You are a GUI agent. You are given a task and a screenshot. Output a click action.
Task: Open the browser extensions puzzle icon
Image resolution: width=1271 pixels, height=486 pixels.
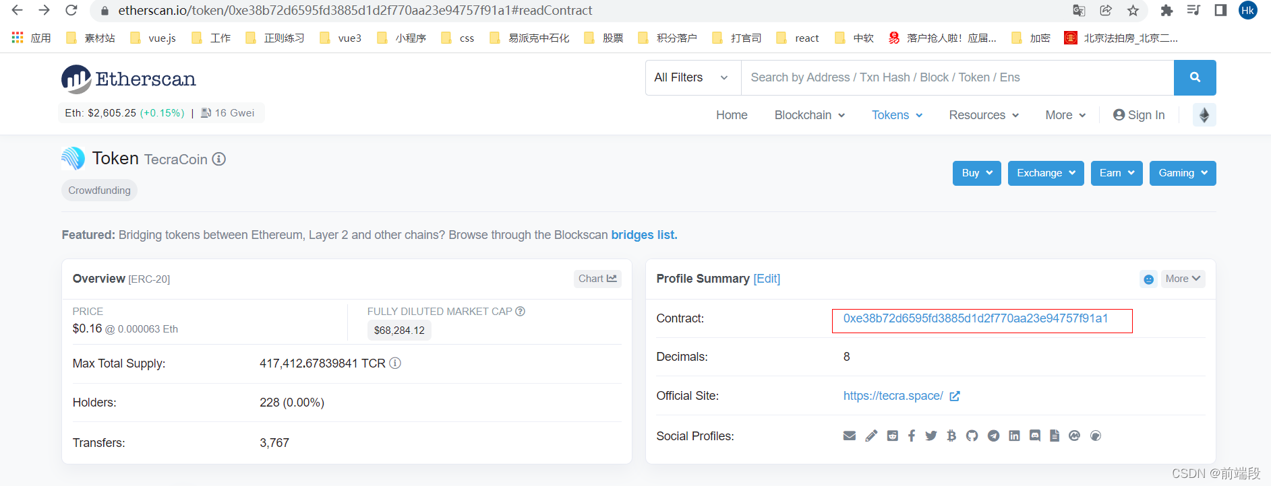pos(1166,10)
